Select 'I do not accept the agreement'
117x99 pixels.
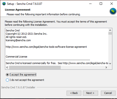[x=7, y=80]
